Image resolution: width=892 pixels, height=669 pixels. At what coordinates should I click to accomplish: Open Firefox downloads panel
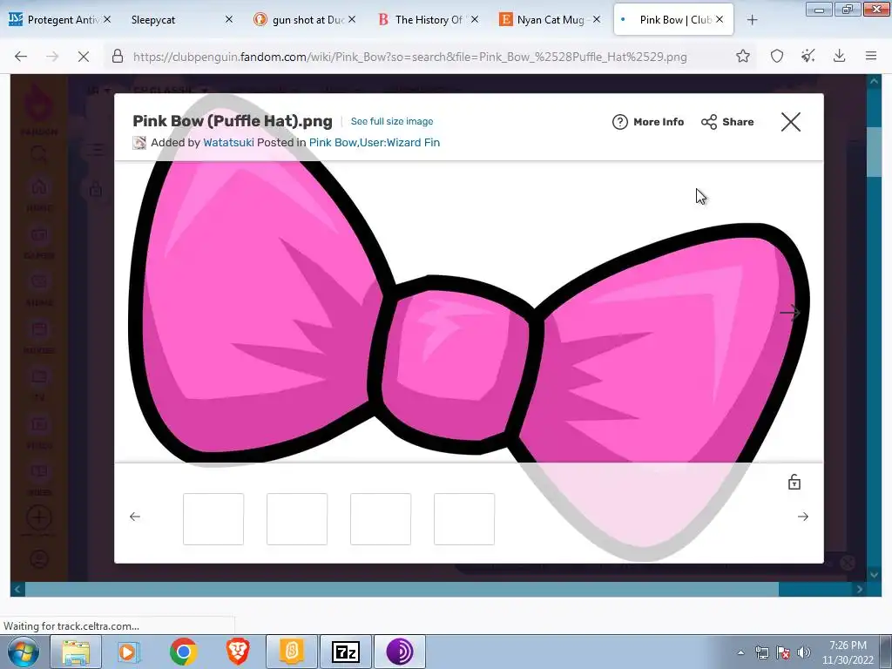839,56
